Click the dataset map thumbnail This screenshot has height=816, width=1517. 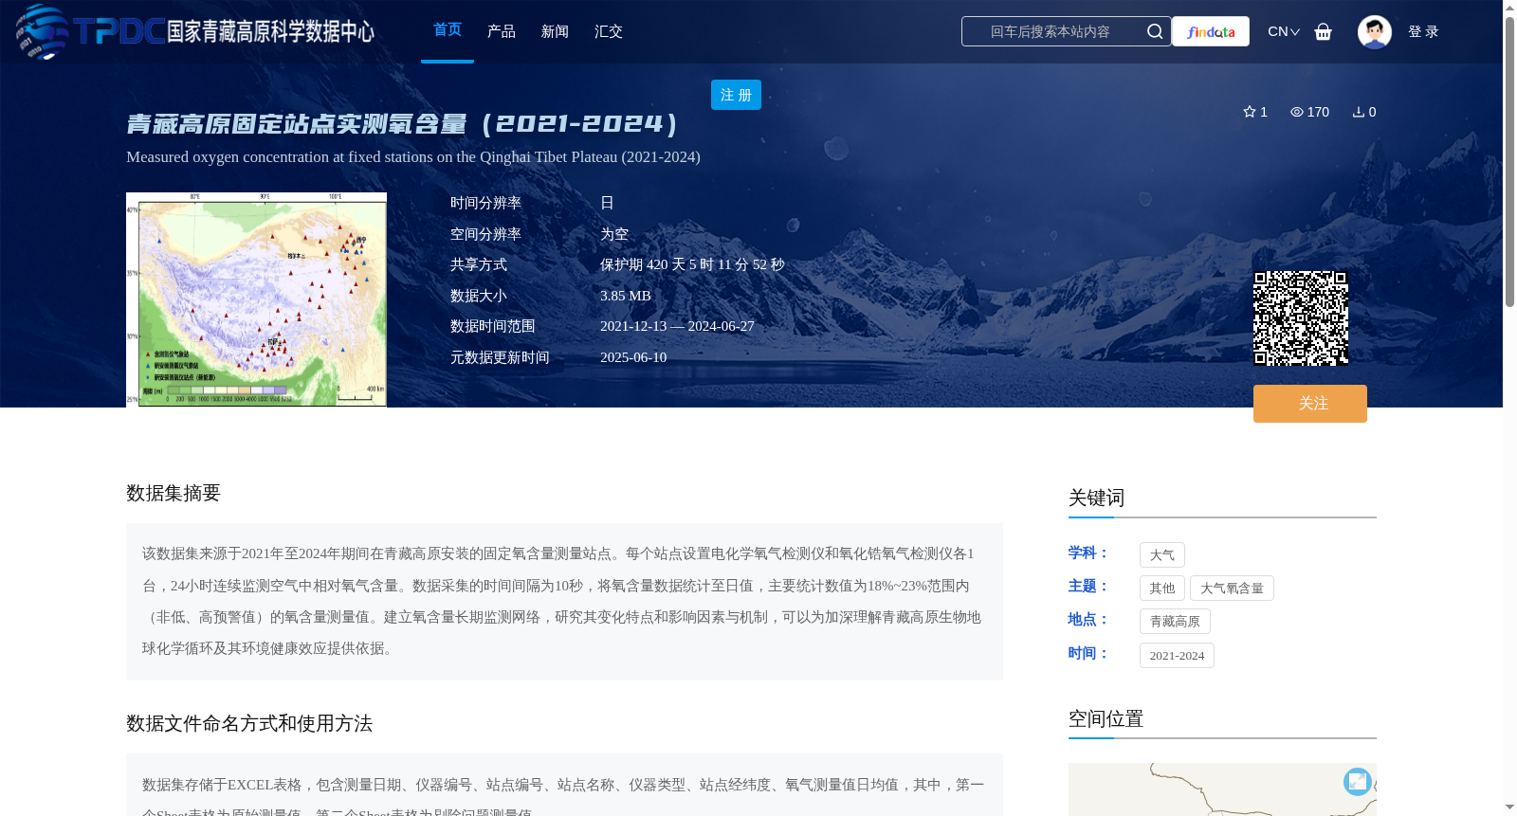[x=256, y=299]
